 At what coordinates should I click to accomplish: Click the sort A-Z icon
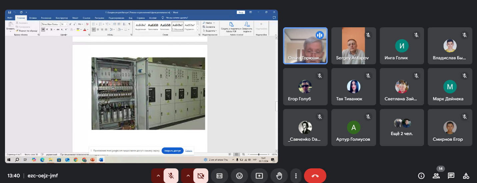coord(125,24)
